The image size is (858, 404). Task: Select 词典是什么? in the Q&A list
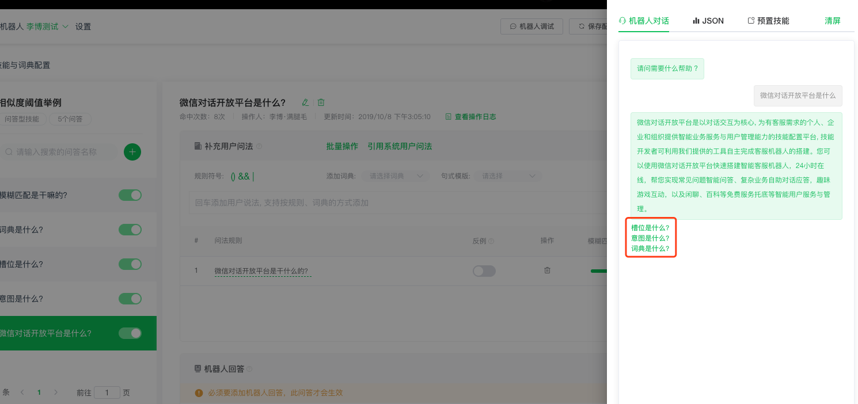click(x=78, y=230)
